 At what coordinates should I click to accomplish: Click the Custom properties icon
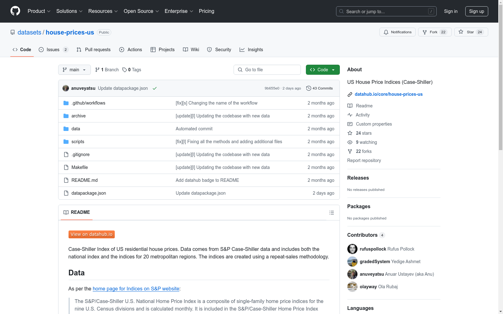[x=350, y=124]
